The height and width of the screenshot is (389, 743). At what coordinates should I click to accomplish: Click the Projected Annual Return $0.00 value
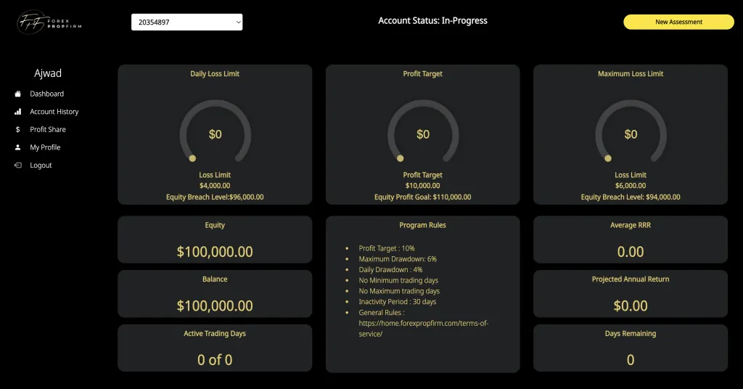pyautogui.click(x=631, y=306)
